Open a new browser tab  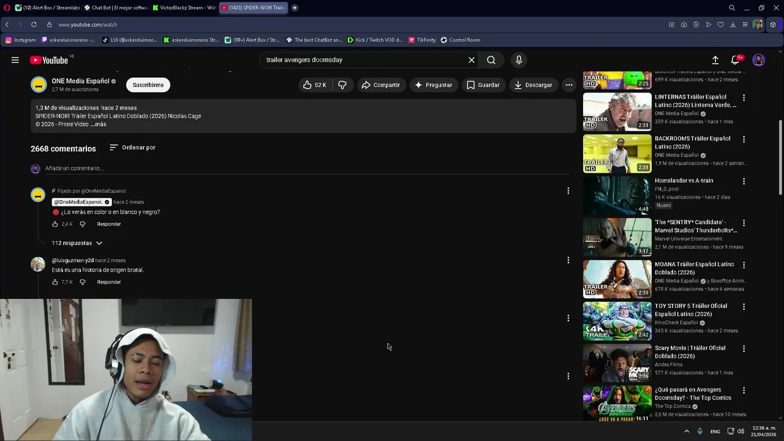point(295,8)
